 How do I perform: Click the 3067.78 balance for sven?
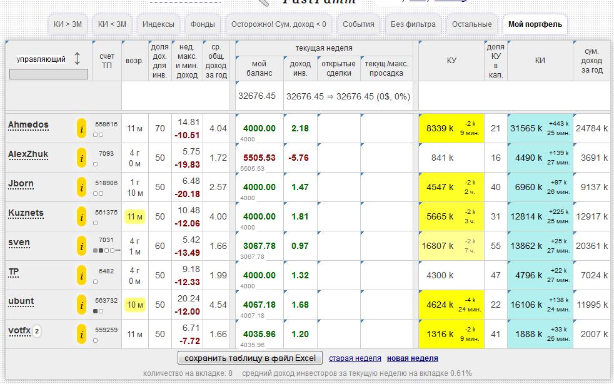(259, 246)
